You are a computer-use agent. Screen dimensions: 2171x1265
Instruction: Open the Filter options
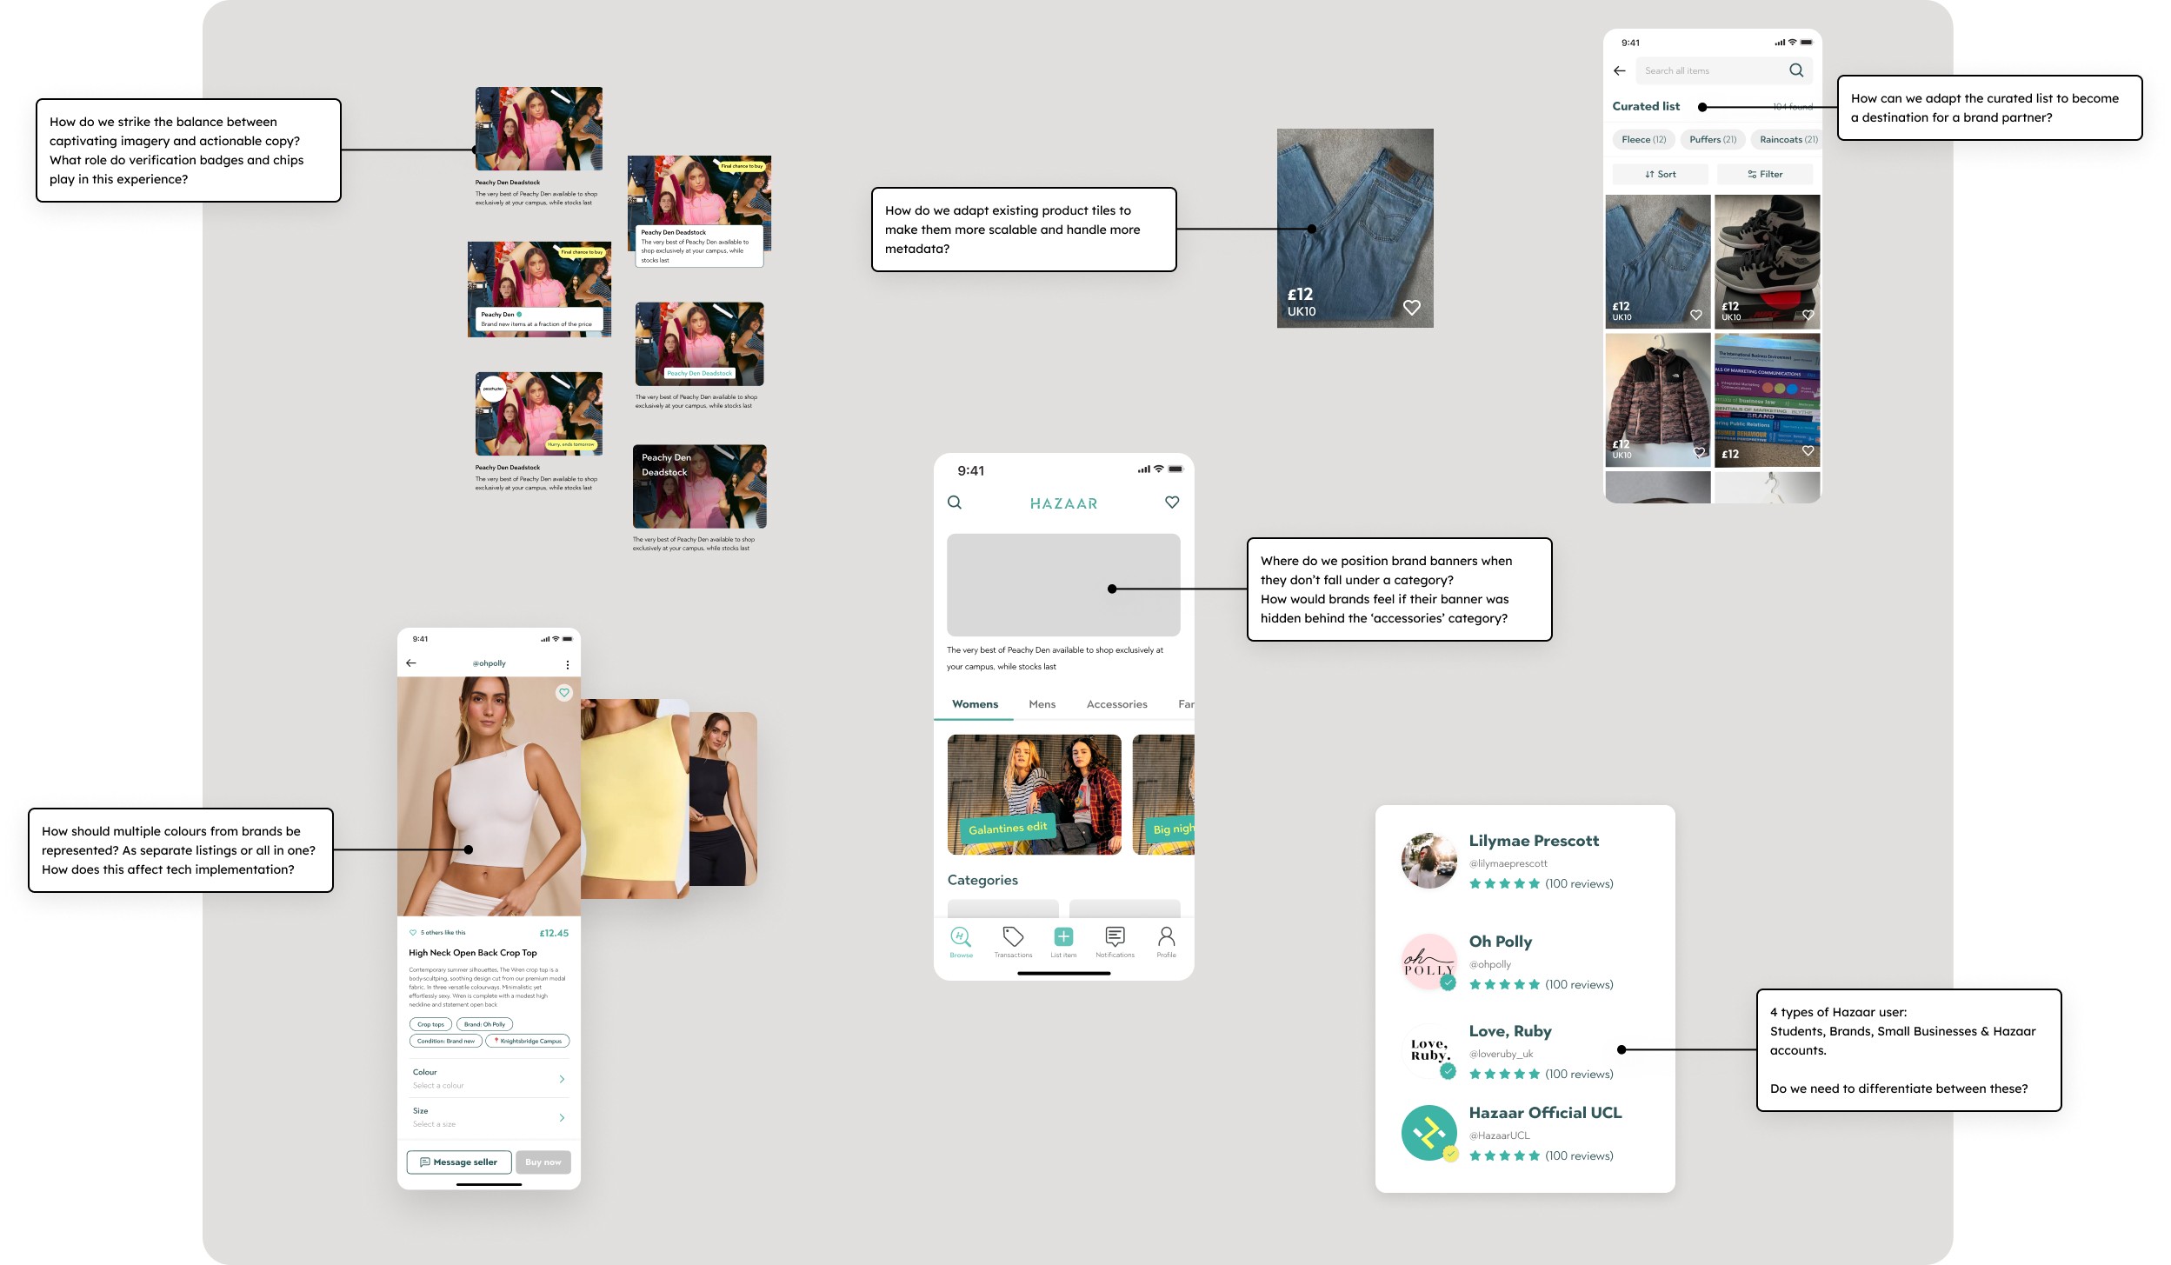point(1765,174)
